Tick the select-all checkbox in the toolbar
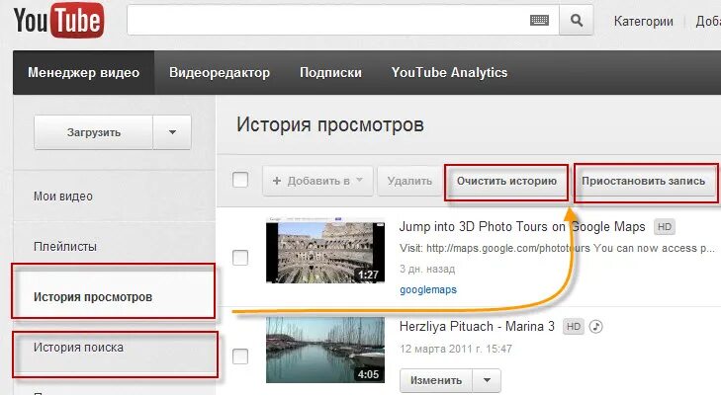721x395 pixels. pos(240,180)
